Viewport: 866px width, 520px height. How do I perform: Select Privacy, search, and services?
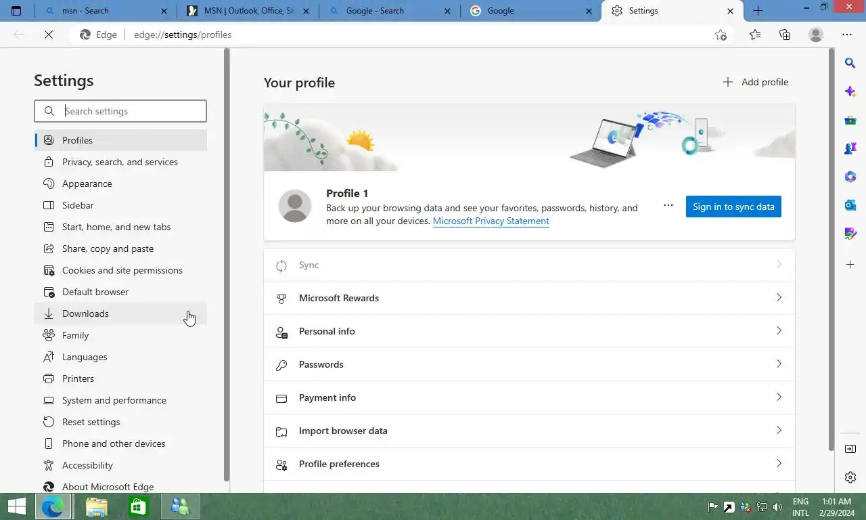tap(120, 162)
